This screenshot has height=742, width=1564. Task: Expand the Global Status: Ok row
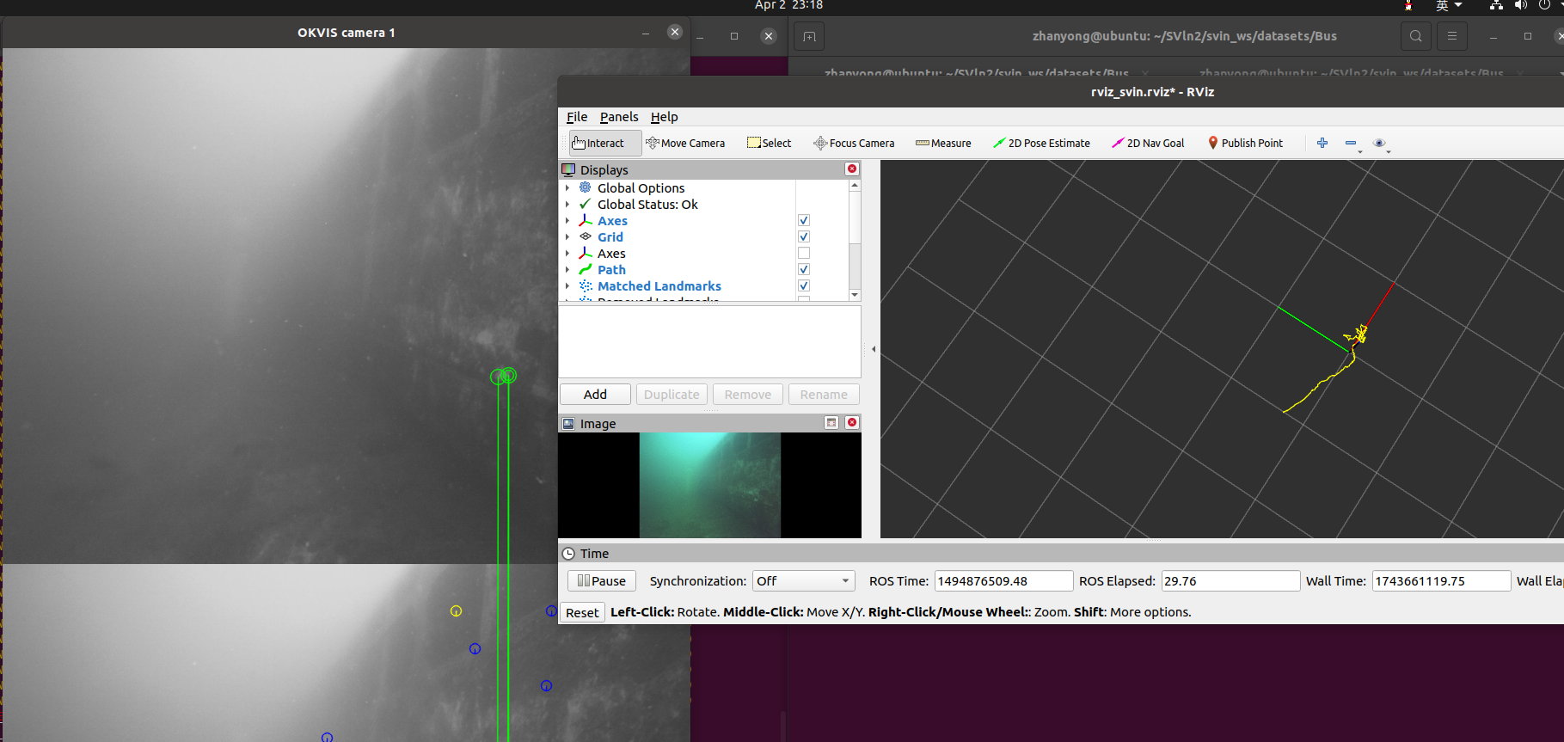(567, 205)
